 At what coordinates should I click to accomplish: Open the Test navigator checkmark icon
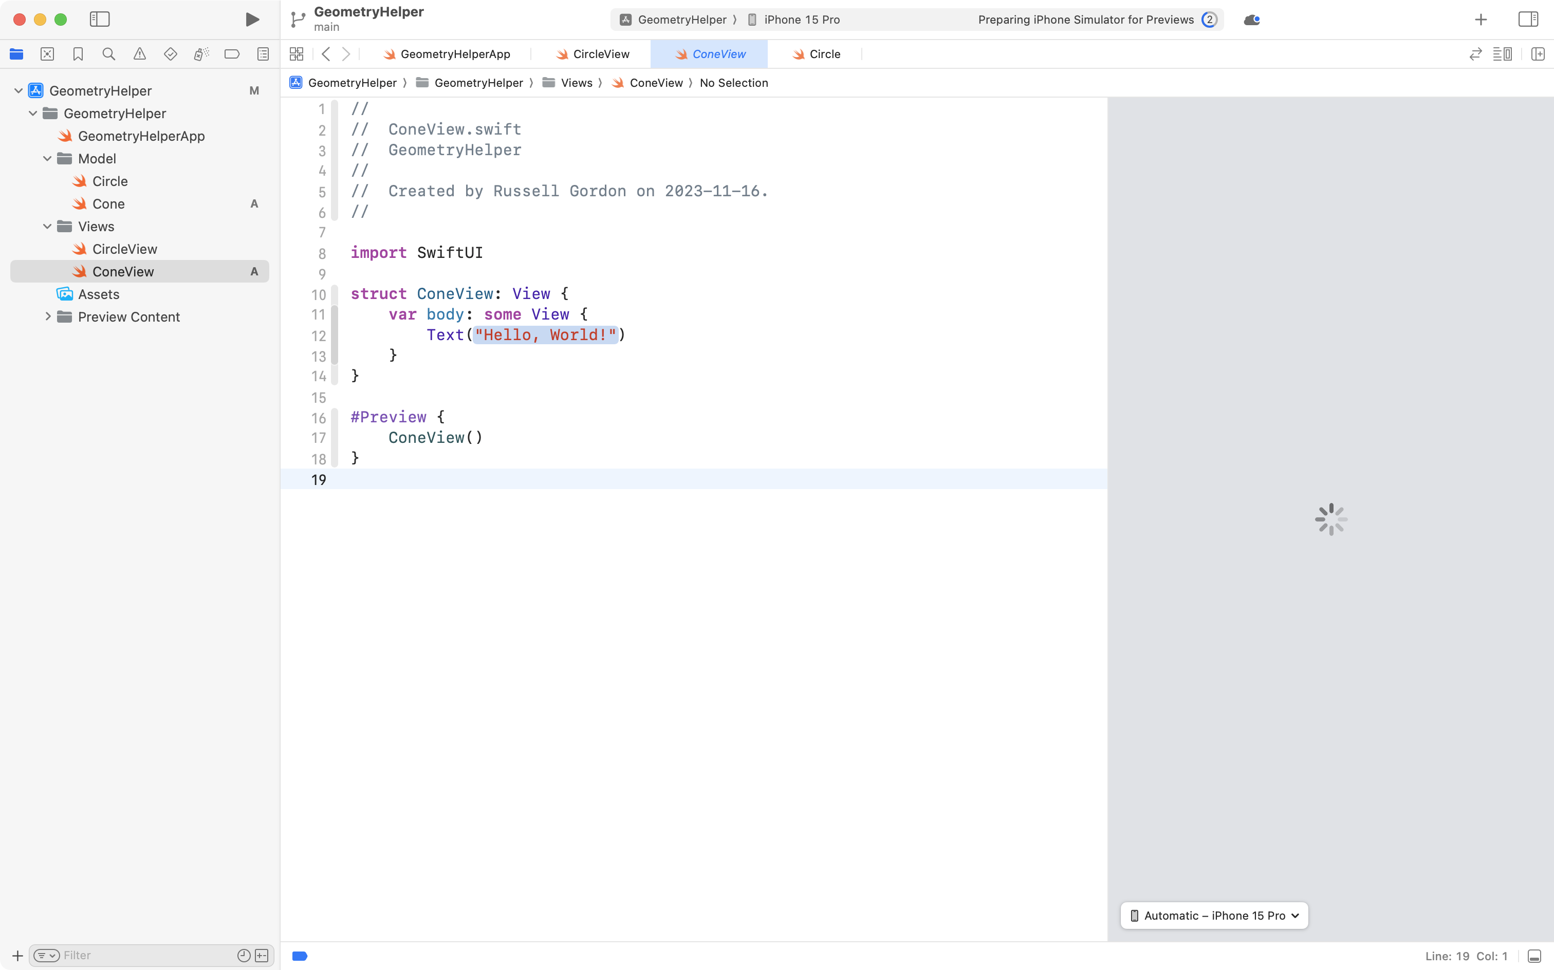(171, 54)
